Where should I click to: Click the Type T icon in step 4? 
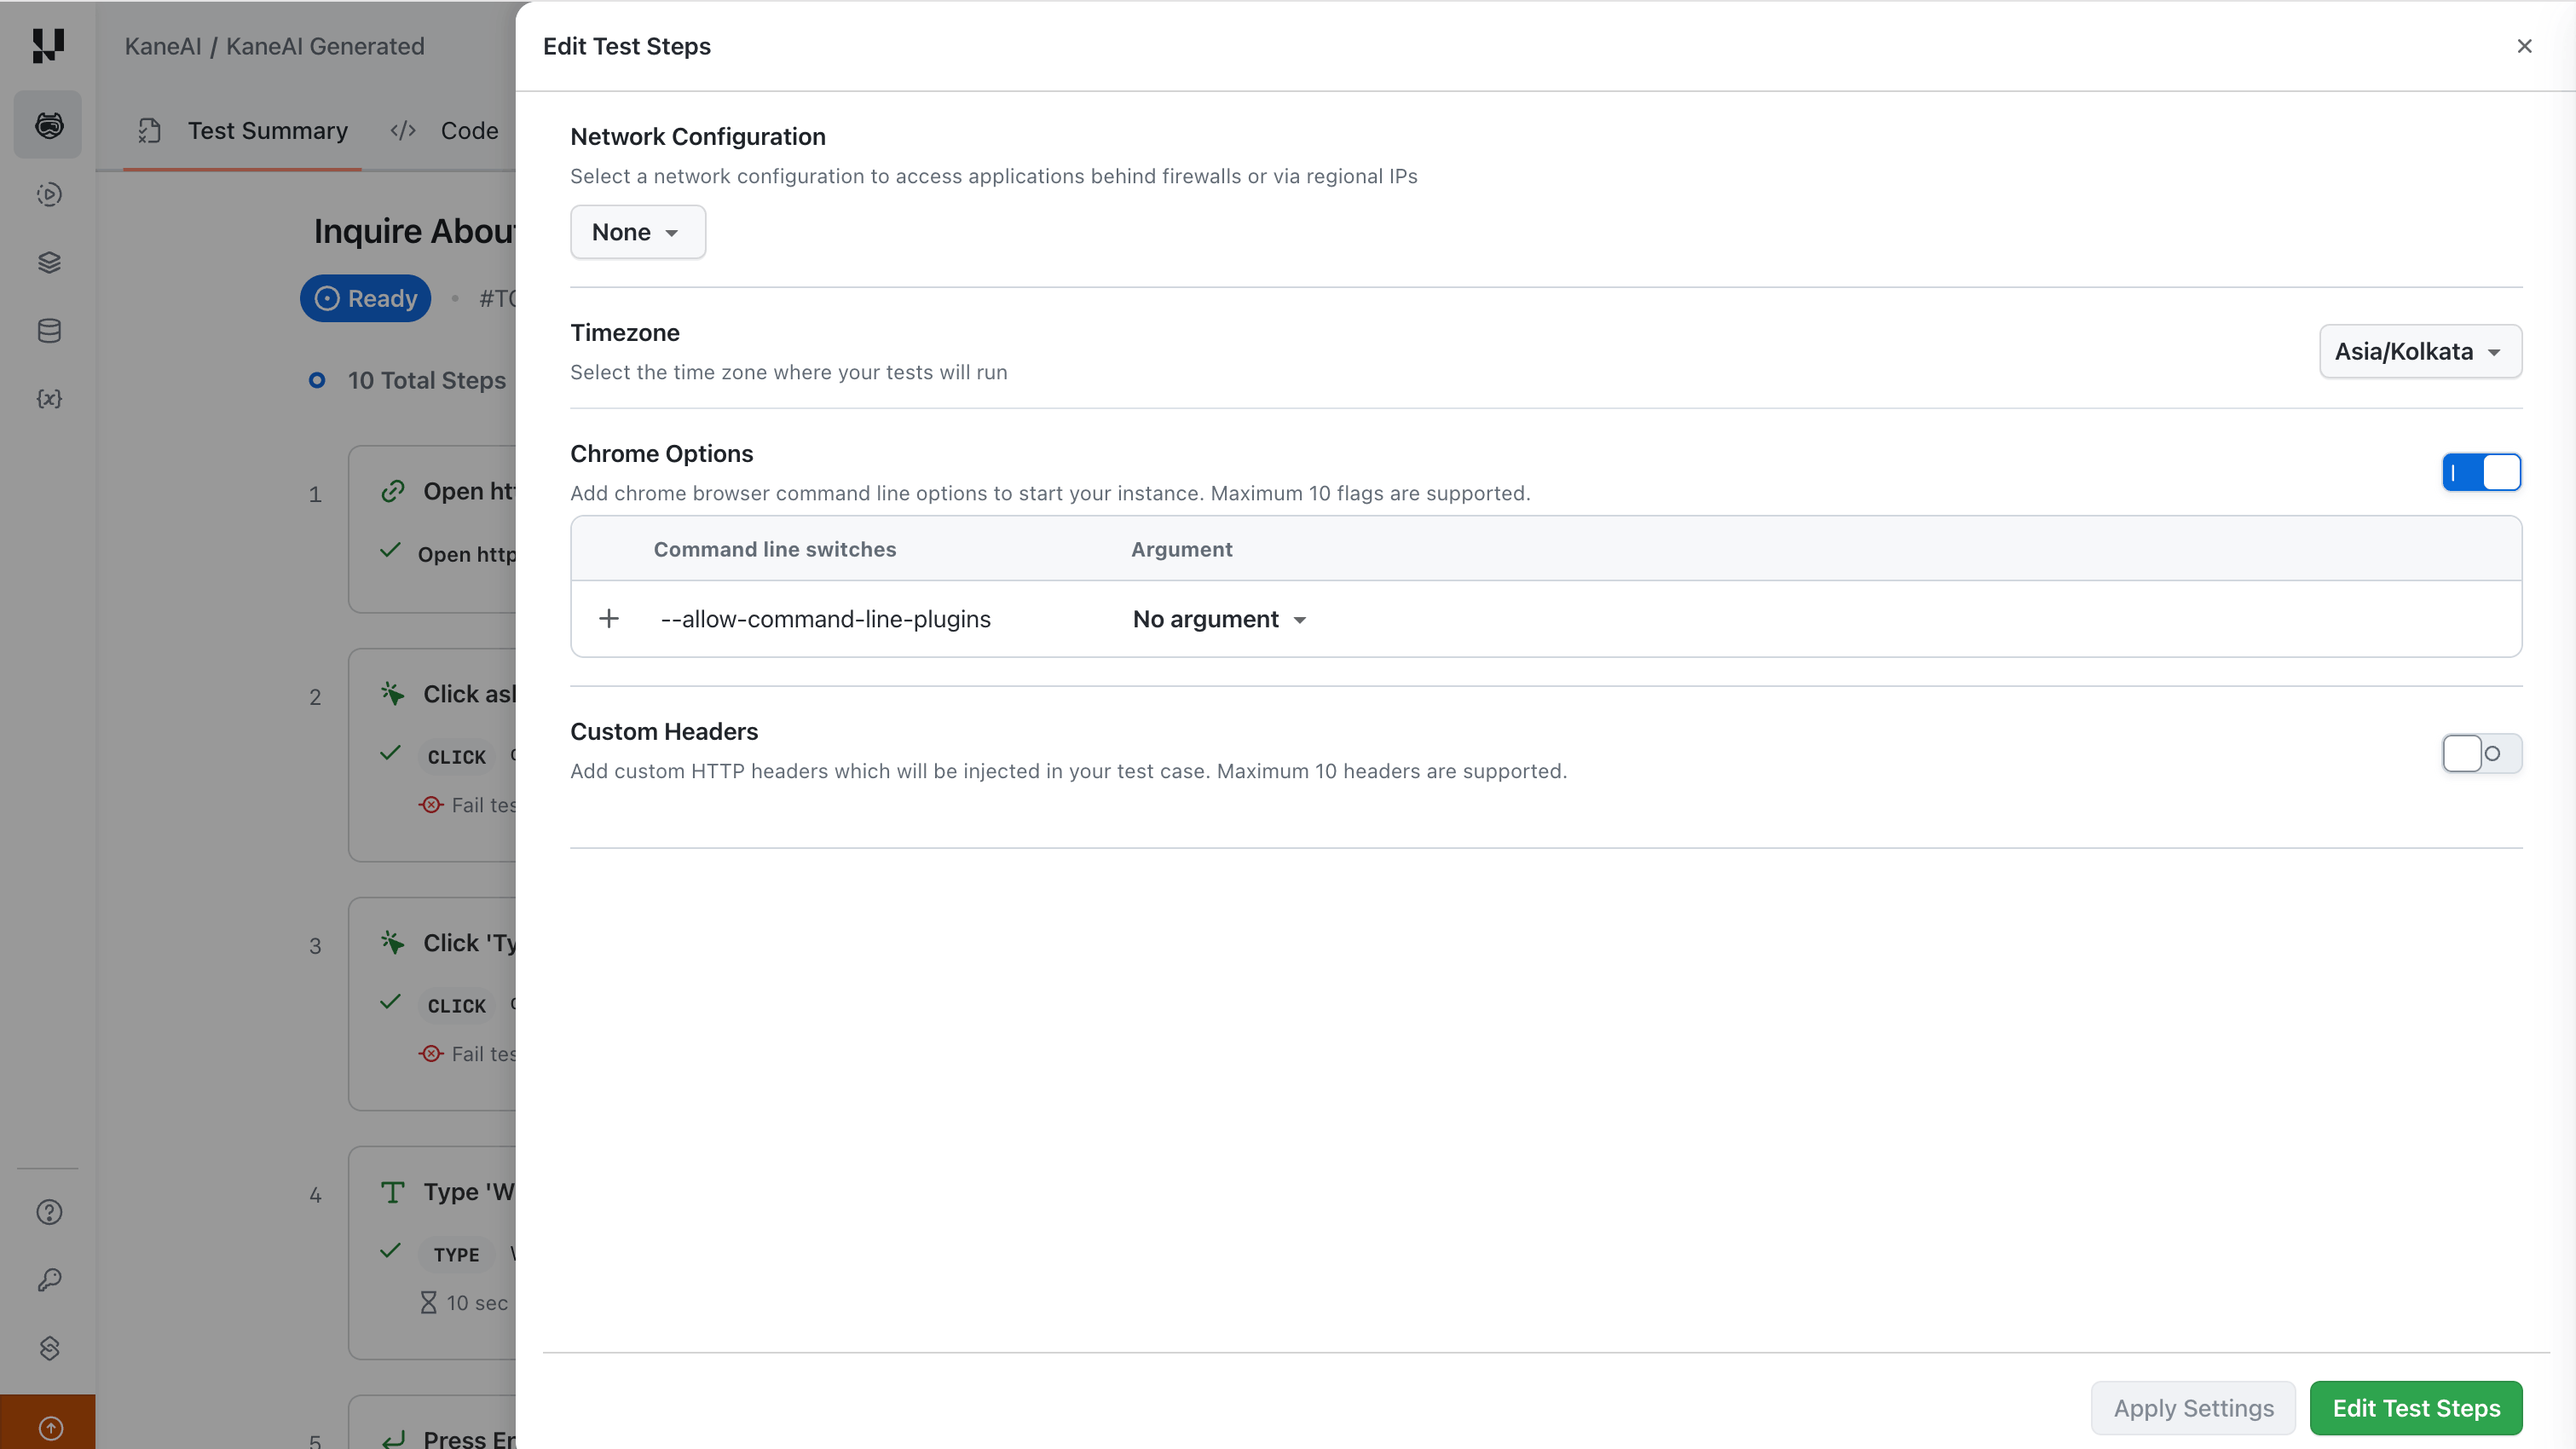tap(393, 1192)
